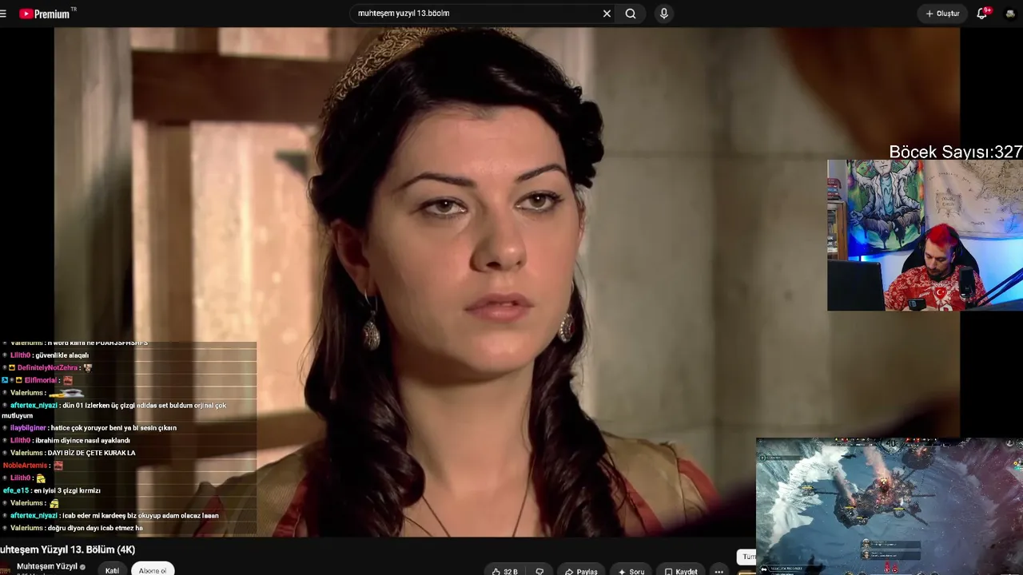Open the more actions three-dot menu
Viewport: 1023px width, 575px height.
tap(719, 571)
